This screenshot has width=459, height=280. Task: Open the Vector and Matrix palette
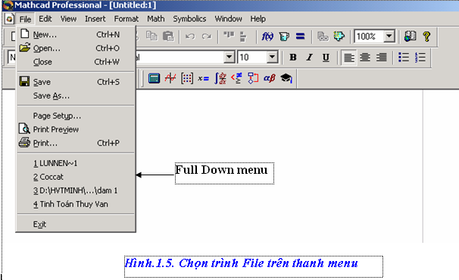(187, 78)
